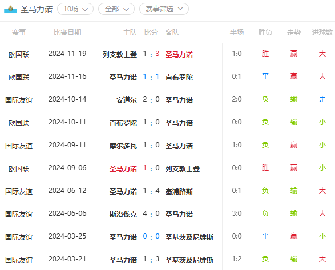The height and width of the screenshot is (270, 335).
Task: Click the 走势 column header
Action: [294, 33]
